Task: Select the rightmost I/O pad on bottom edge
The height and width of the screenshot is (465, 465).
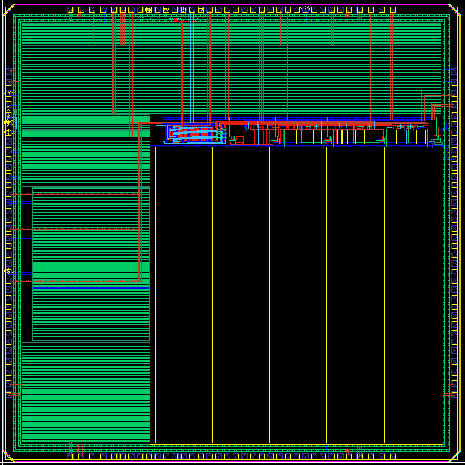Action: pos(393,456)
